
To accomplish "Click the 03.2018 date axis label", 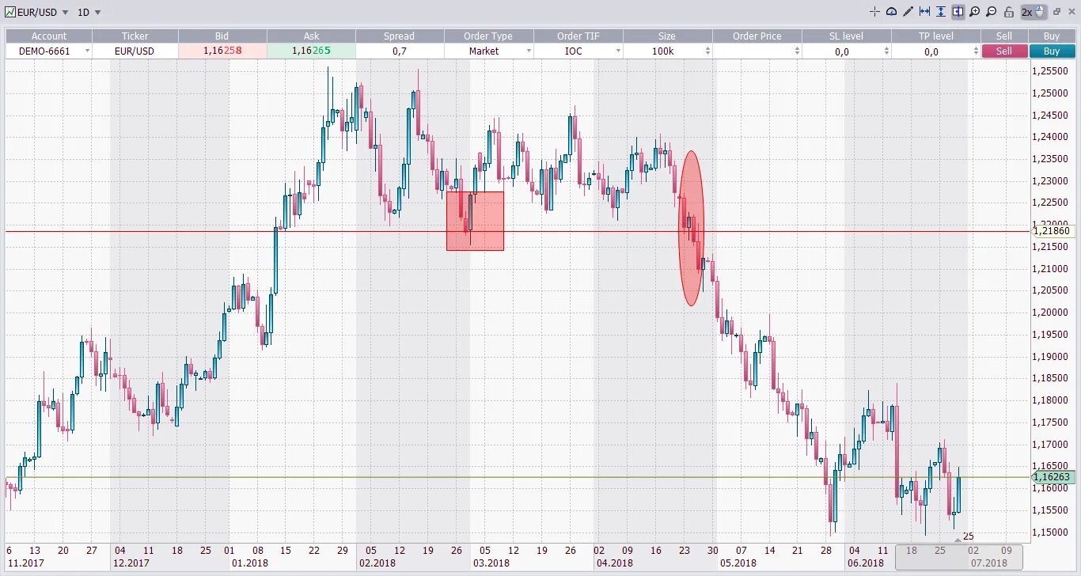I will pos(491,563).
